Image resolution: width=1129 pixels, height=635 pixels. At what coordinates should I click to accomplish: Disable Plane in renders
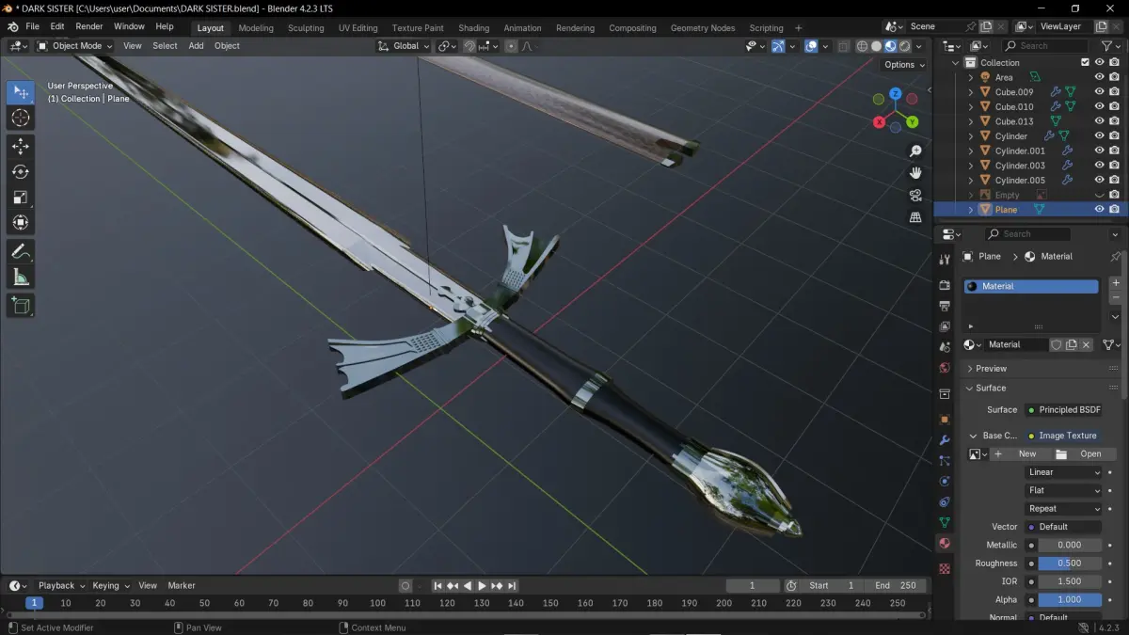pyautogui.click(x=1114, y=209)
